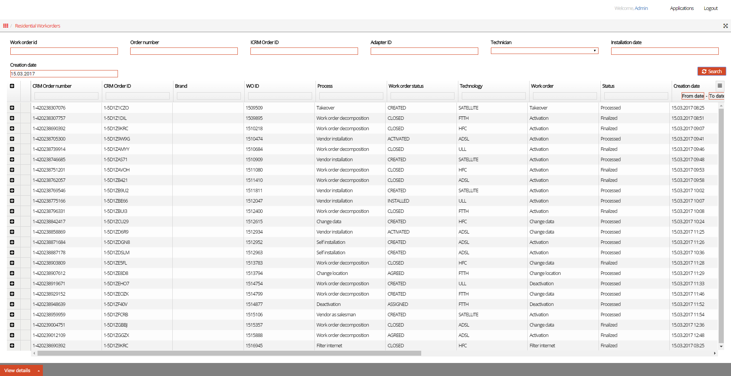Focus the Work order id field
731x376 pixels.
[64, 51]
